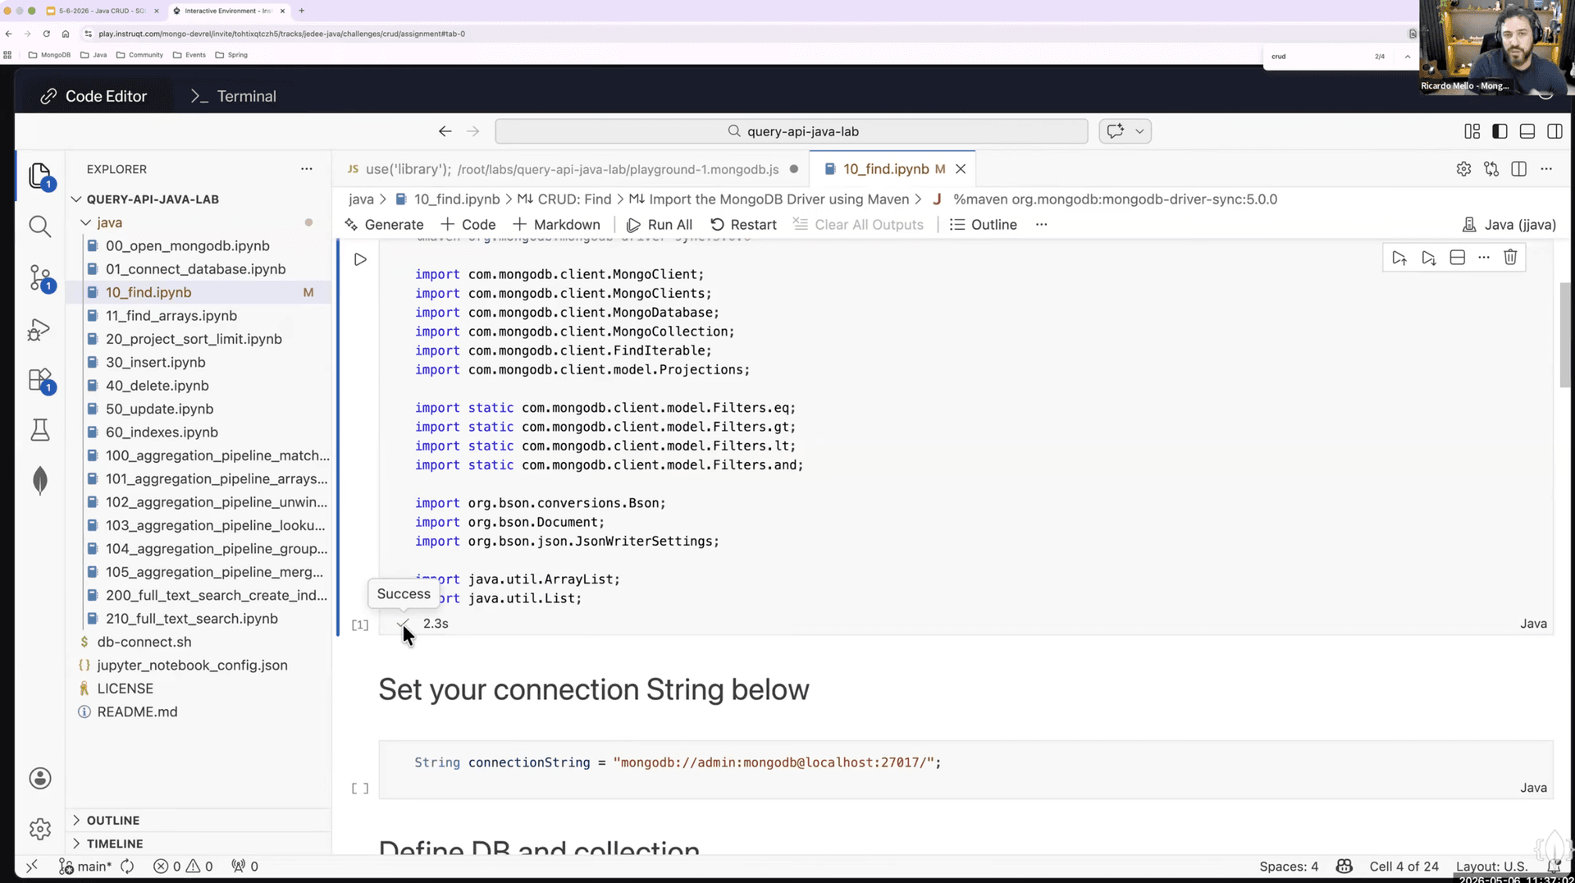Viewport: 1575px width, 883px height.
Task: Run the imports cell with play icon
Action: tap(360, 259)
